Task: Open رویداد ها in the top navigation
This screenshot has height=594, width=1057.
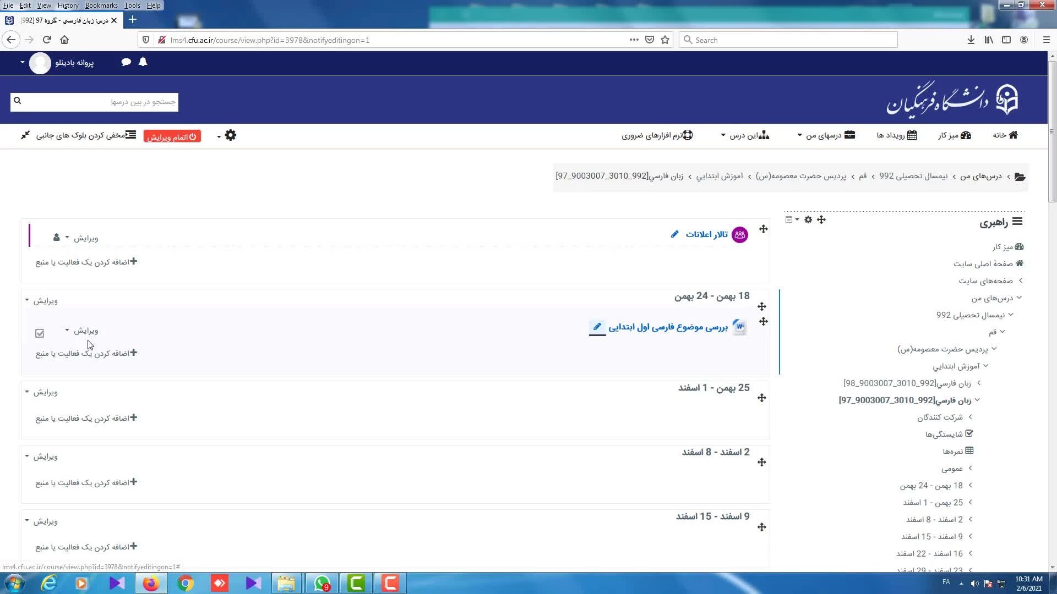Action: (x=896, y=135)
